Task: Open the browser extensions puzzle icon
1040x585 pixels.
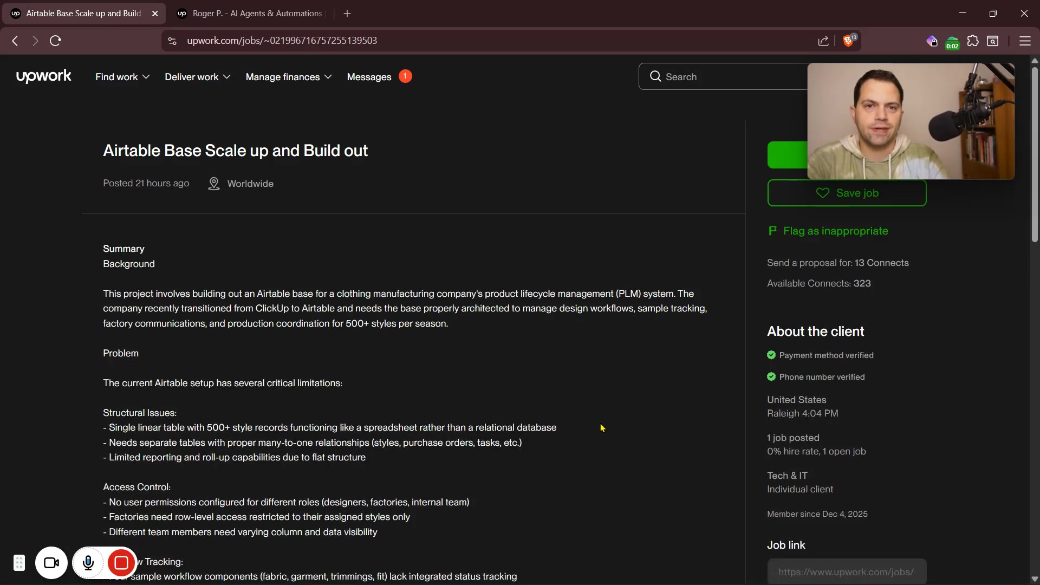Action: coord(973,41)
